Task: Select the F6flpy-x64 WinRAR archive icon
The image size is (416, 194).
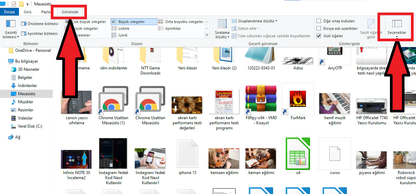Action: pos(261,100)
